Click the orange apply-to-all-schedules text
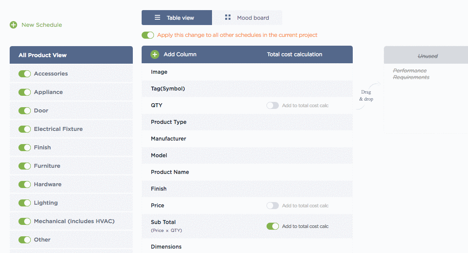The width and height of the screenshot is (468, 253). click(237, 35)
